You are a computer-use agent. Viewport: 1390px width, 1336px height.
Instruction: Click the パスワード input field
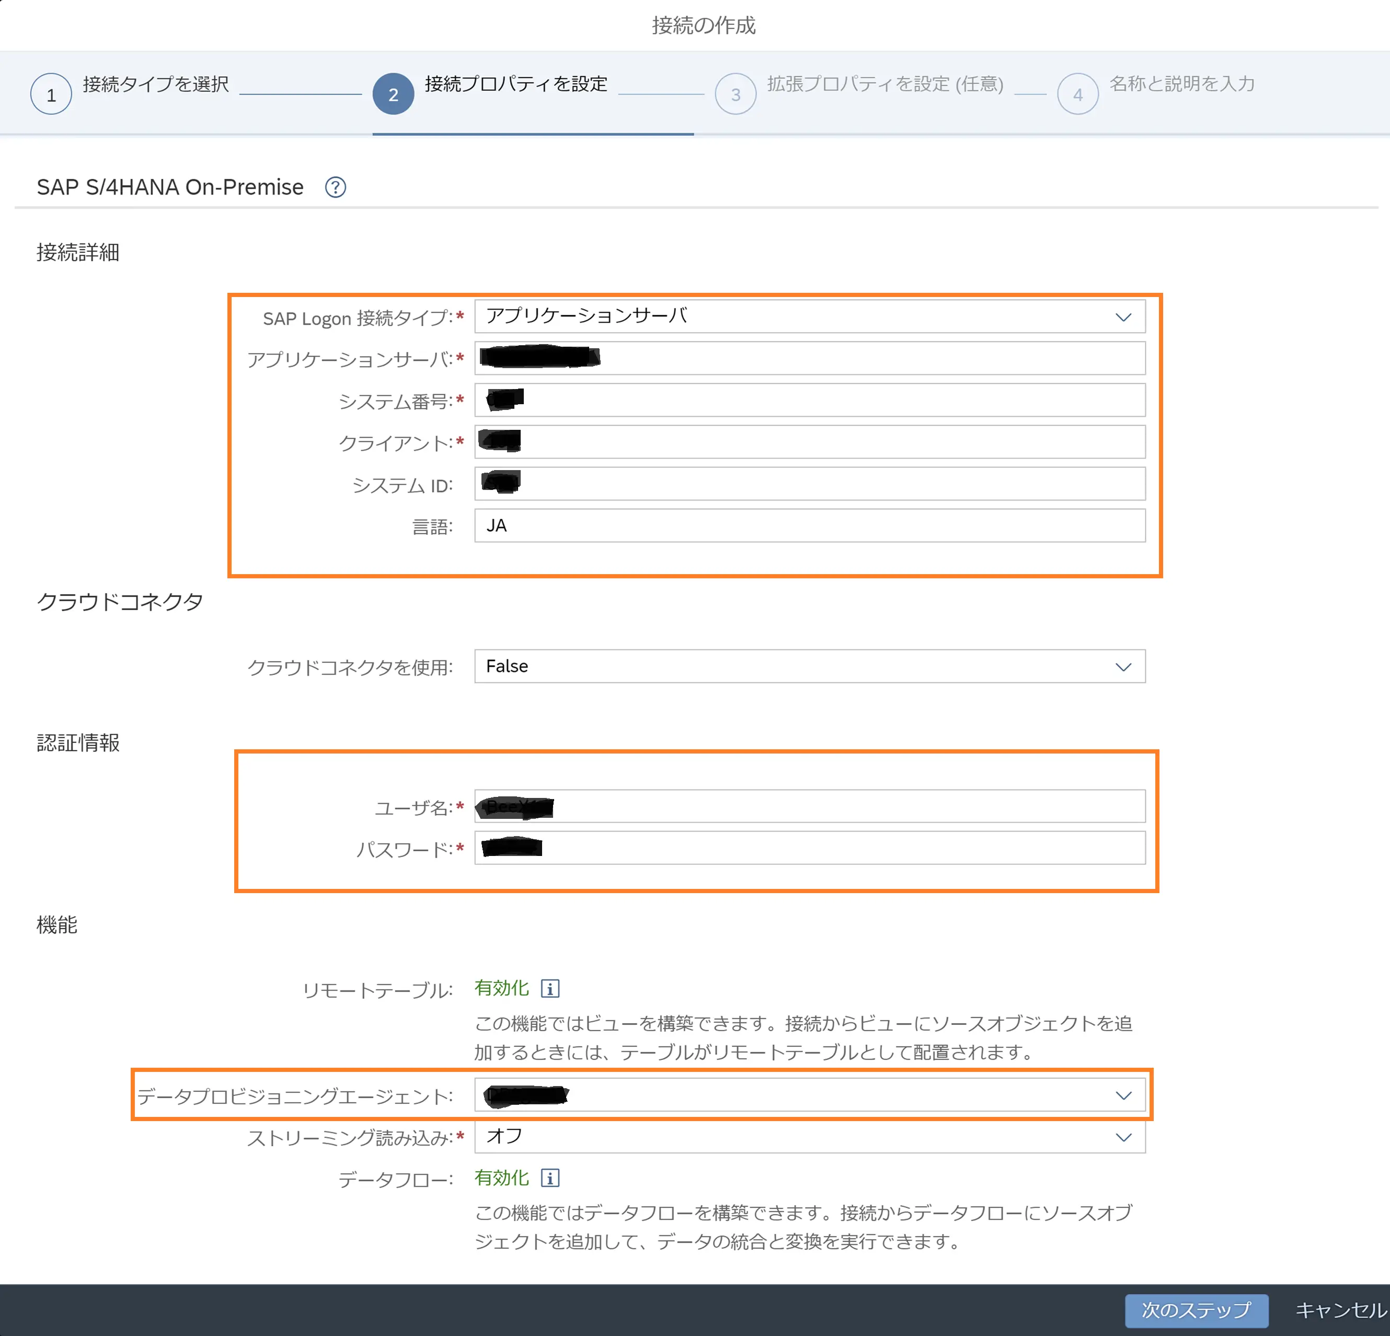coord(810,848)
